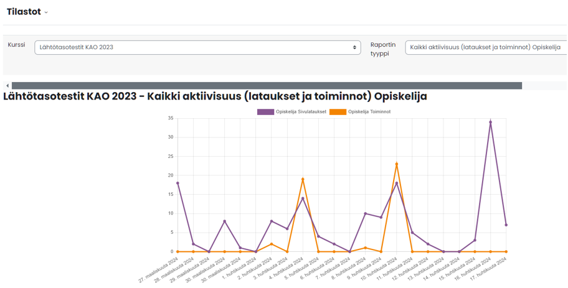Click the left scroll arrow above the chart title
Image resolution: width=568 pixels, height=288 pixels.
pyautogui.click(x=7, y=86)
